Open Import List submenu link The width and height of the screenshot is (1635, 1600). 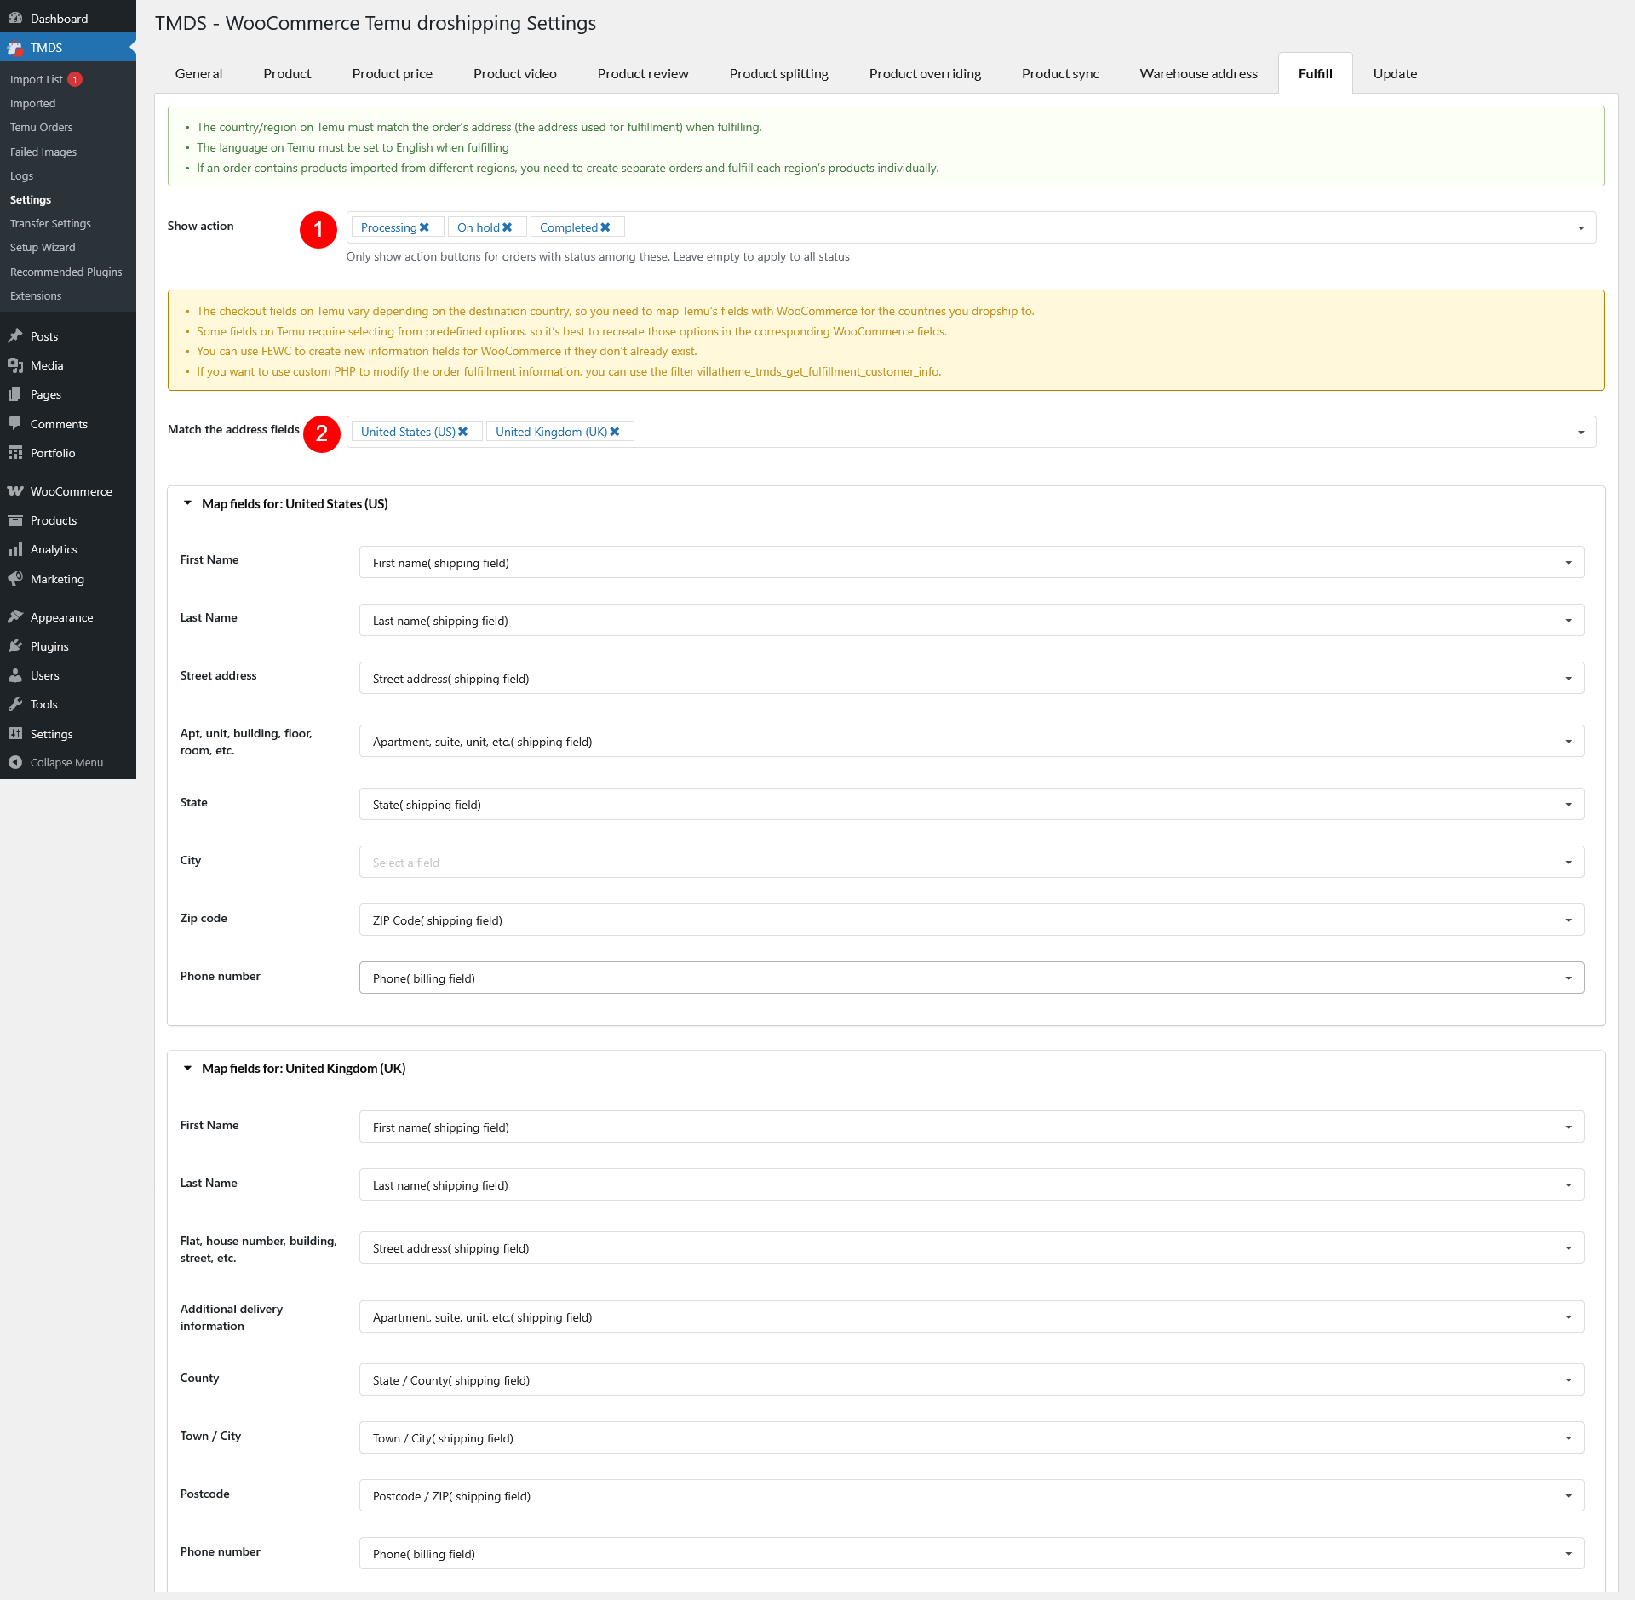point(37,79)
